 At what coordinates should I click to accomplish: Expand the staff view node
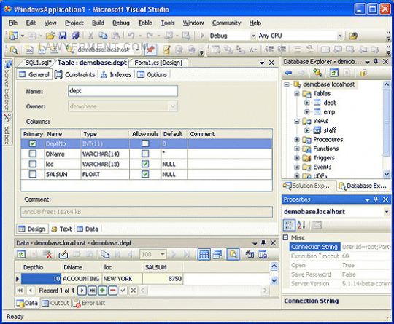pos(306,130)
